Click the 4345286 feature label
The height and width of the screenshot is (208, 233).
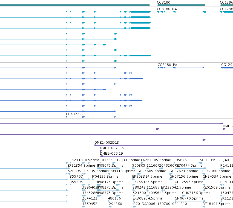pos(90,193)
